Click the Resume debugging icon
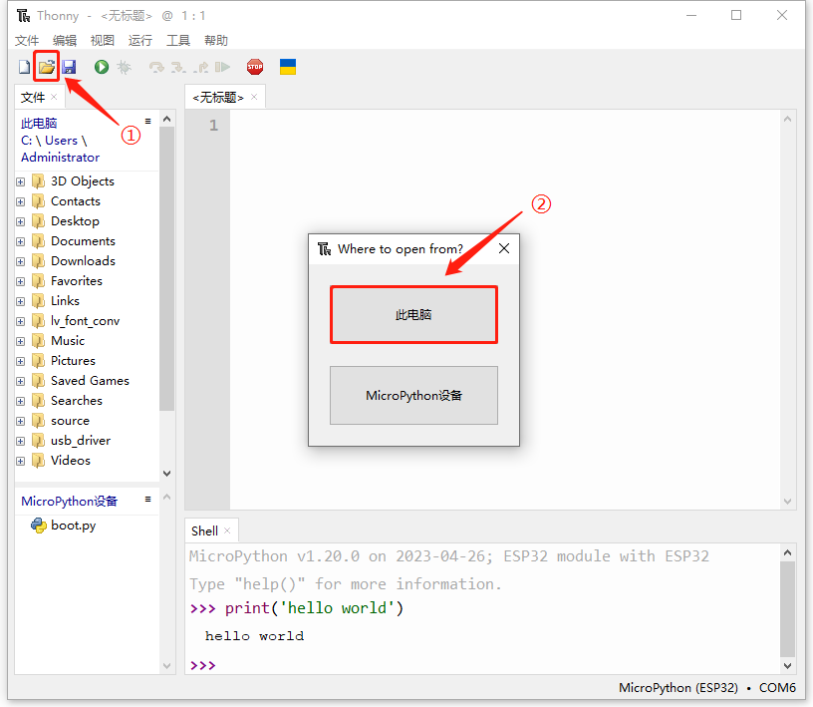 (x=222, y=67)
